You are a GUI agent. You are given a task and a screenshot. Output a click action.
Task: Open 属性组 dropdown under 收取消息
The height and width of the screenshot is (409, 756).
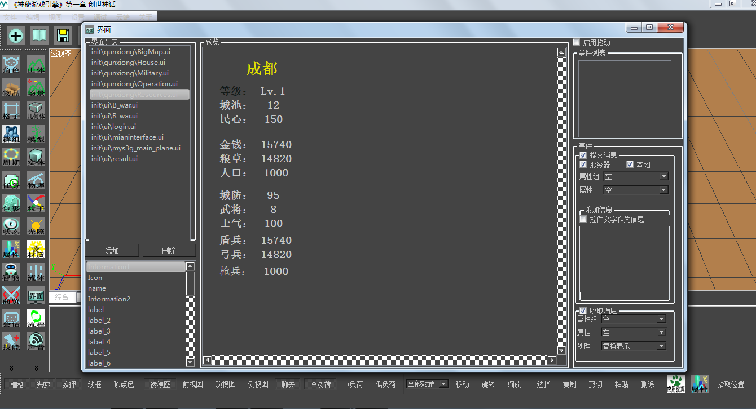click(x=634, y=319)
